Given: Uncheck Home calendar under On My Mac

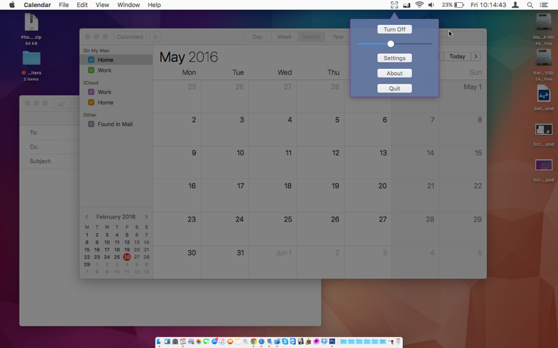Looking at the screenshot, I should (x=91, y=60).
